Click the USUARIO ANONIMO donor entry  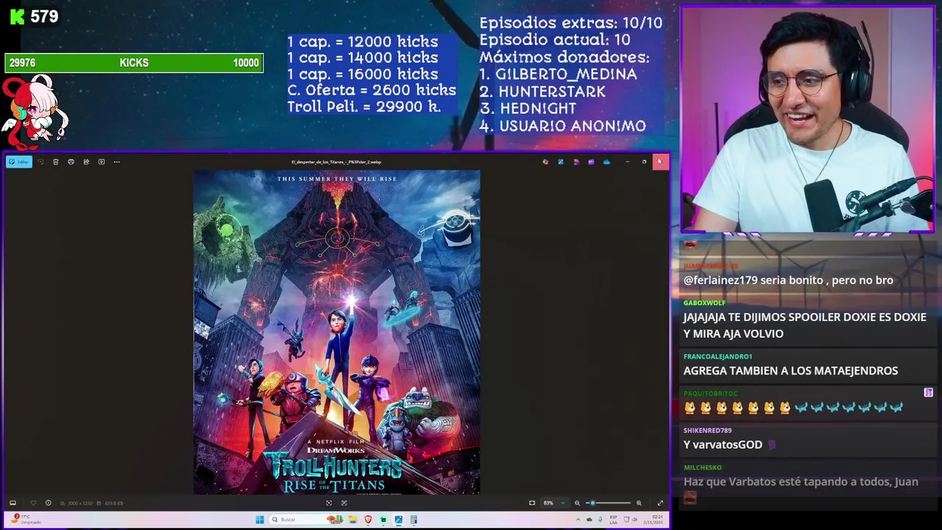pos(573,127)
